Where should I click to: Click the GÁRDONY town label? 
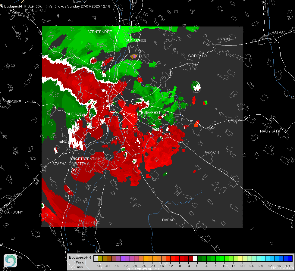click(x=14, y=212)
